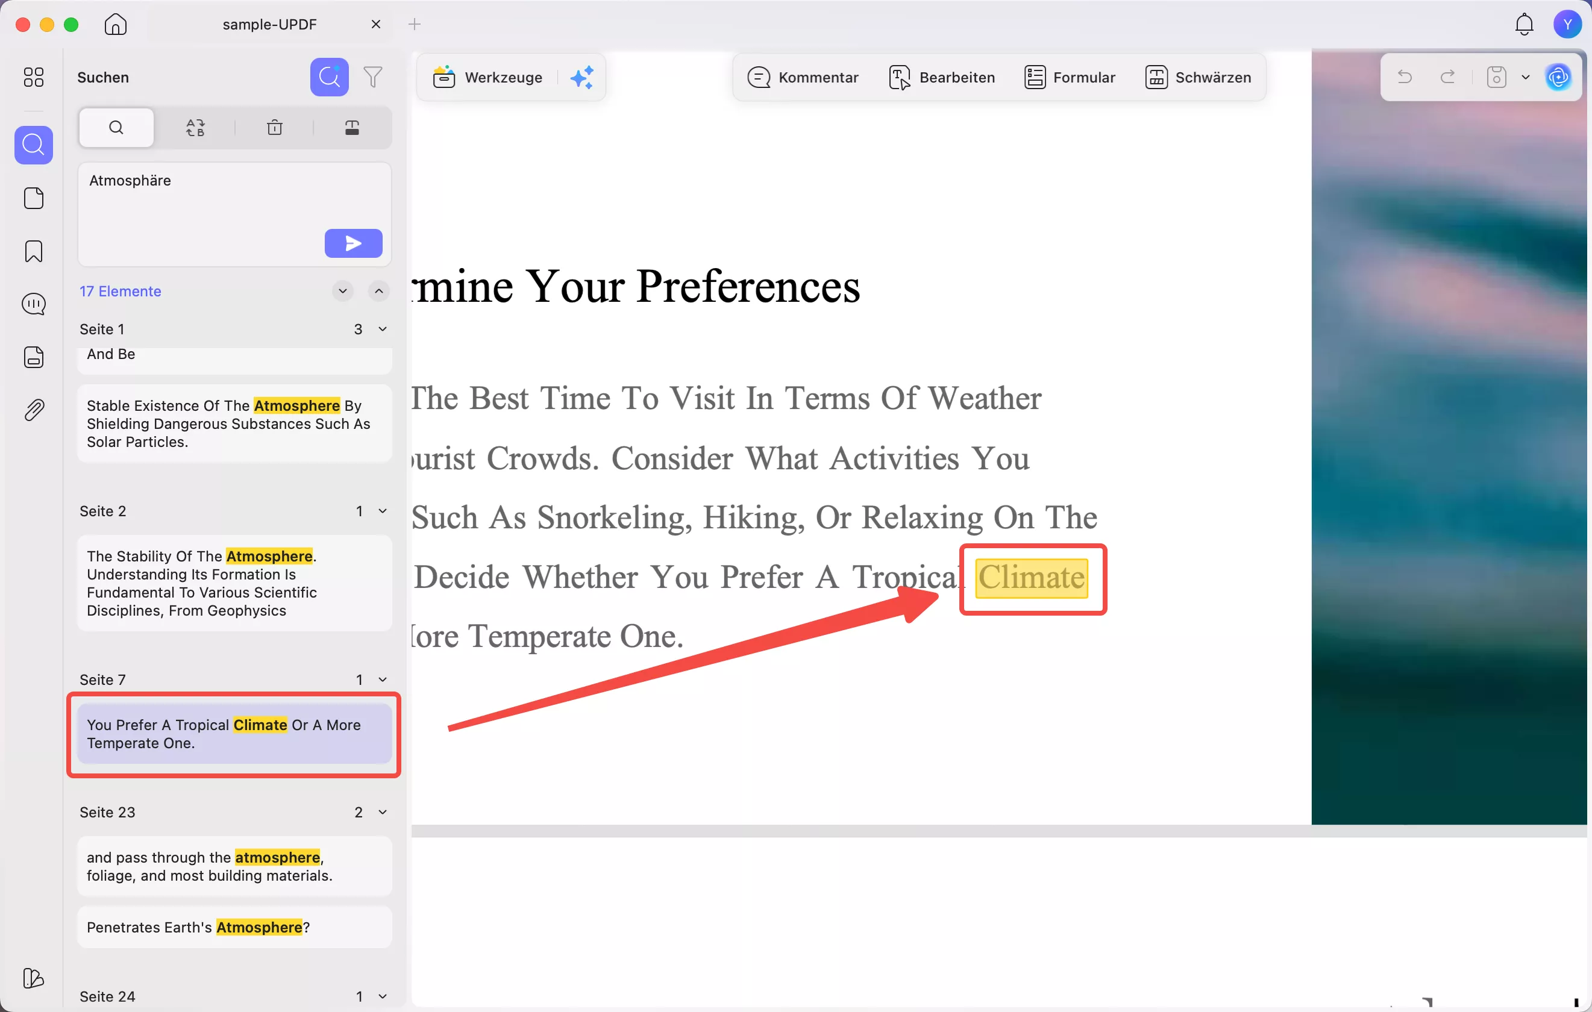
Task: Switch to the replace text search mode
Action: (x=195, y=128)
